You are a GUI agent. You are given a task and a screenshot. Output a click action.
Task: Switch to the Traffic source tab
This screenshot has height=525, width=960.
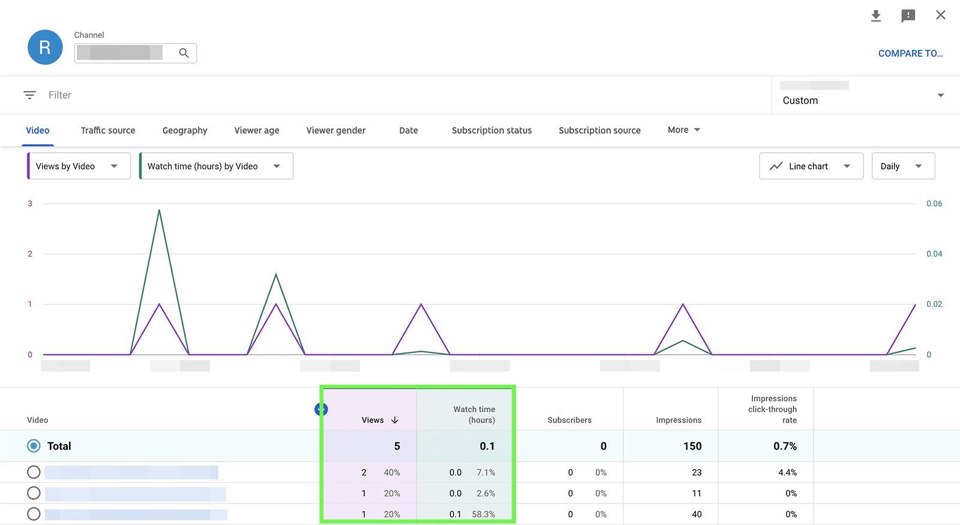point(108,131)
